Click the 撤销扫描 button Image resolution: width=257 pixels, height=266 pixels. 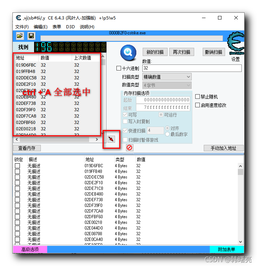point(214,52)
